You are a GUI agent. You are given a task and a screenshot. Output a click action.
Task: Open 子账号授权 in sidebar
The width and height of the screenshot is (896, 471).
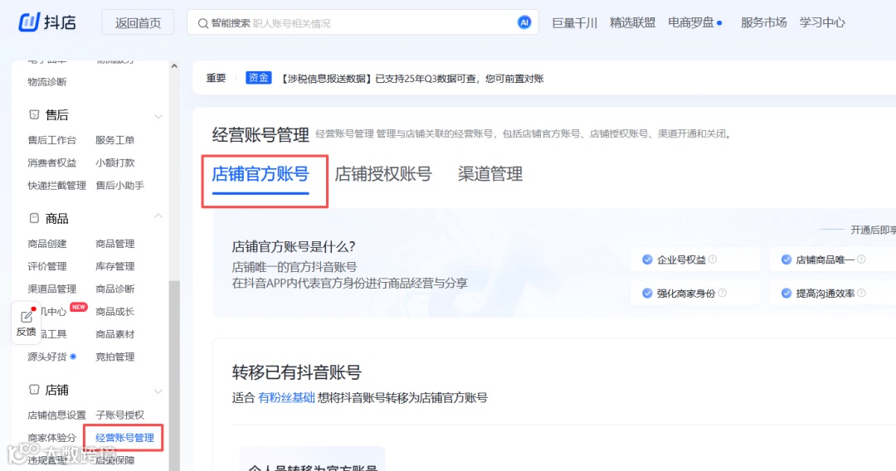click(x=120, y=415)
